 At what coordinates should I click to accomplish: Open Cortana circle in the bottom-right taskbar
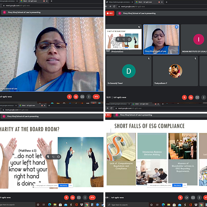pyautogui.click(x=151, y=205)
